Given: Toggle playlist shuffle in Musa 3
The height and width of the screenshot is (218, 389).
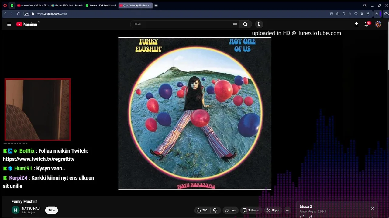Looking at the screenshot, I should [x=310, y=216].
